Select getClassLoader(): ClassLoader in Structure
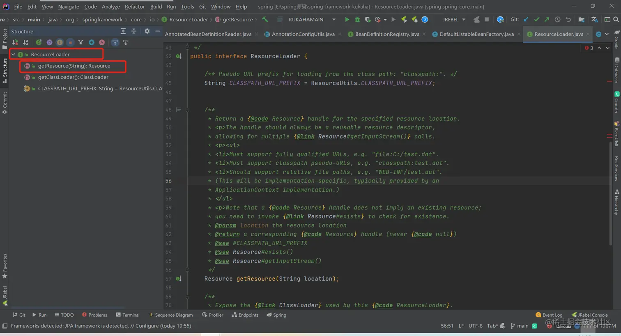The width and height of the screenshot is (621, 336). click(x=73, y=77)
